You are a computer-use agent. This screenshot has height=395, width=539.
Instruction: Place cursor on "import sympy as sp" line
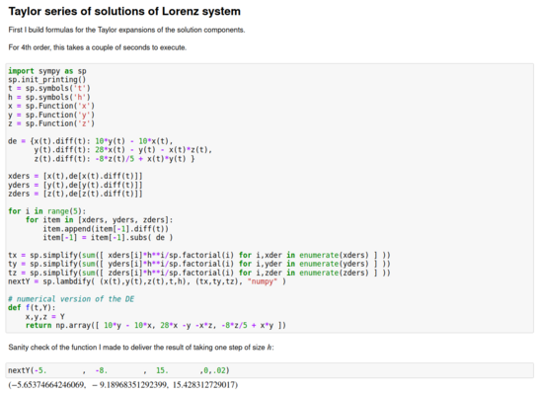[47, 71]
